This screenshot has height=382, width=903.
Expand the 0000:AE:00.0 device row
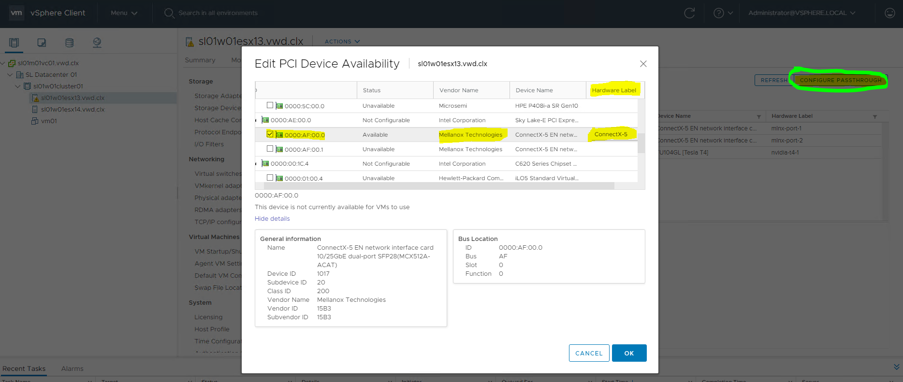point(256,120)
